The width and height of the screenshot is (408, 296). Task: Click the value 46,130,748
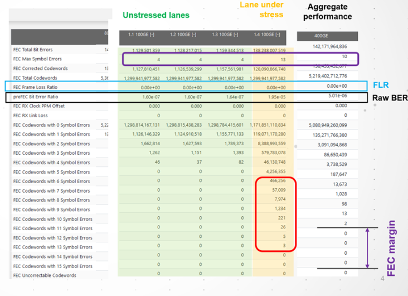[275, 162]
